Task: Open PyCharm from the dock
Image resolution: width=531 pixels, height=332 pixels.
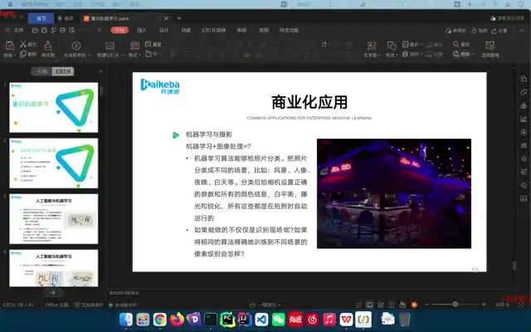Action: 227,319
